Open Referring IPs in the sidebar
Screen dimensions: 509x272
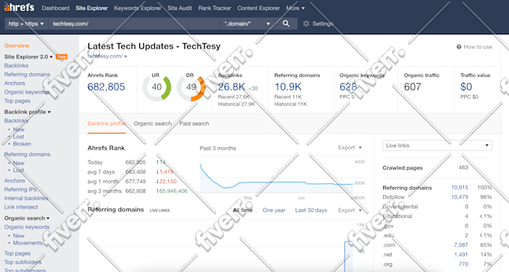point(20,189)
